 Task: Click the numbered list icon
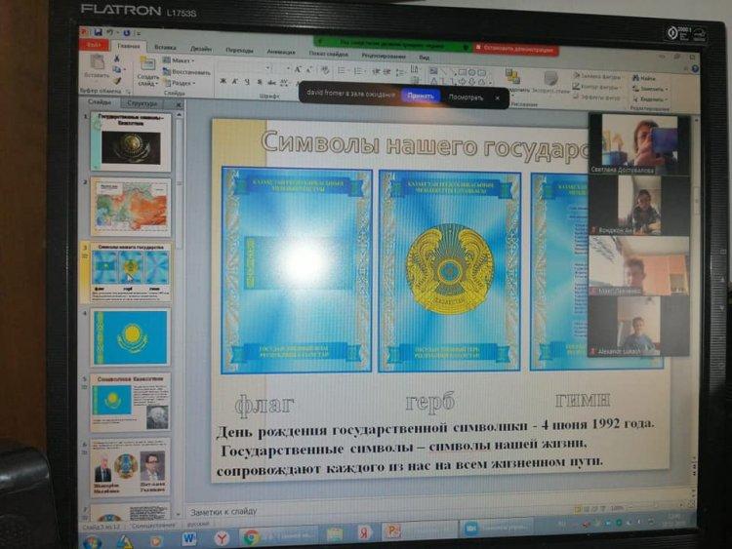click(x=359, y=71)
